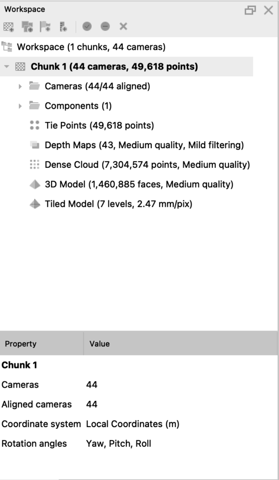Click the Tiled Model icon

(x=35, y=204)
